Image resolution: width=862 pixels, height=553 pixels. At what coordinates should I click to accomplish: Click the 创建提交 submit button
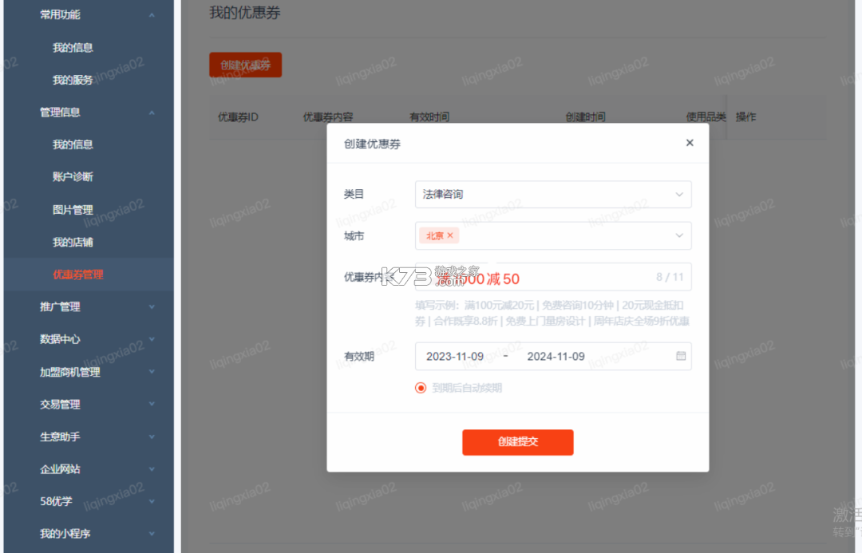(x=517, y=442)
